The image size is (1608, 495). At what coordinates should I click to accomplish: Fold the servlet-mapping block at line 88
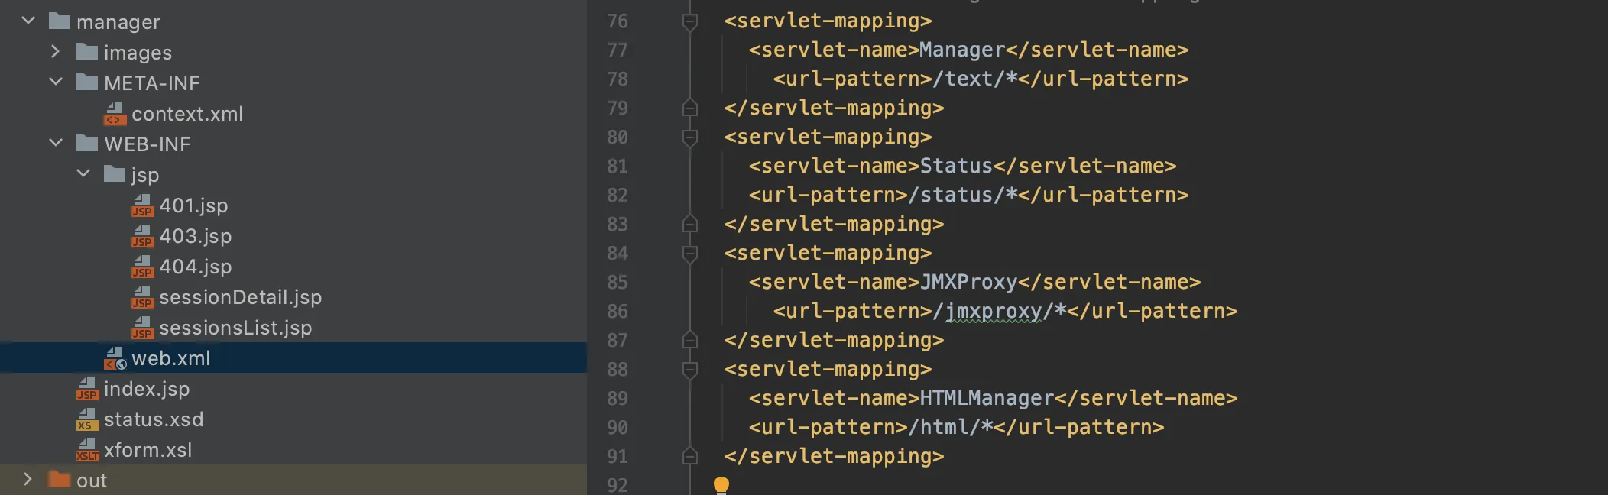pyautogui.click(x=689, y=370)
